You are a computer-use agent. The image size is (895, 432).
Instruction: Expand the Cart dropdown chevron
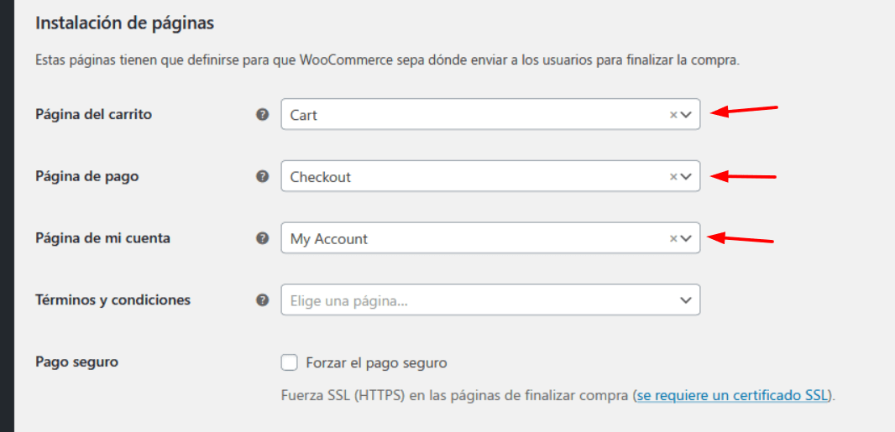click(686, 115)
